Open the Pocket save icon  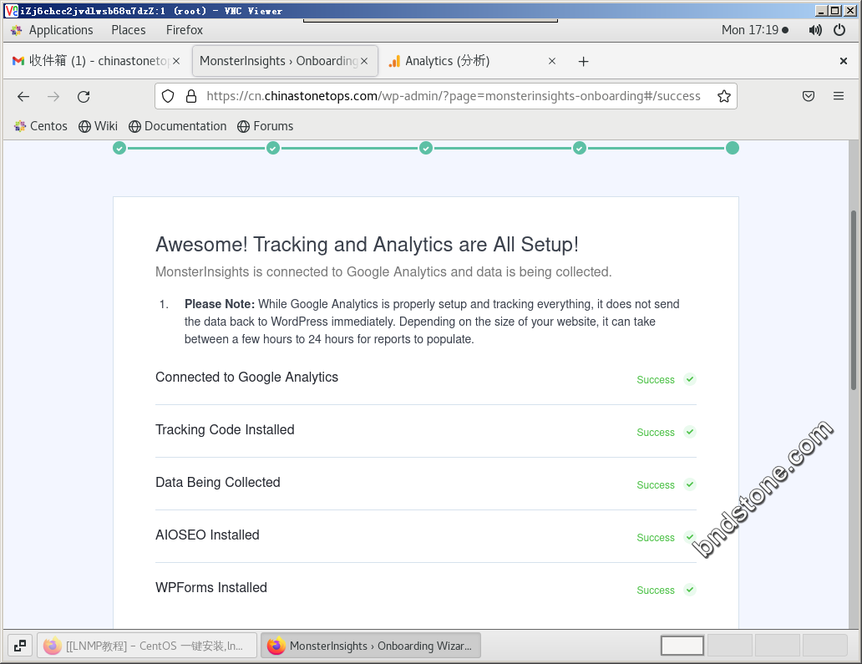tap(809, 96)
